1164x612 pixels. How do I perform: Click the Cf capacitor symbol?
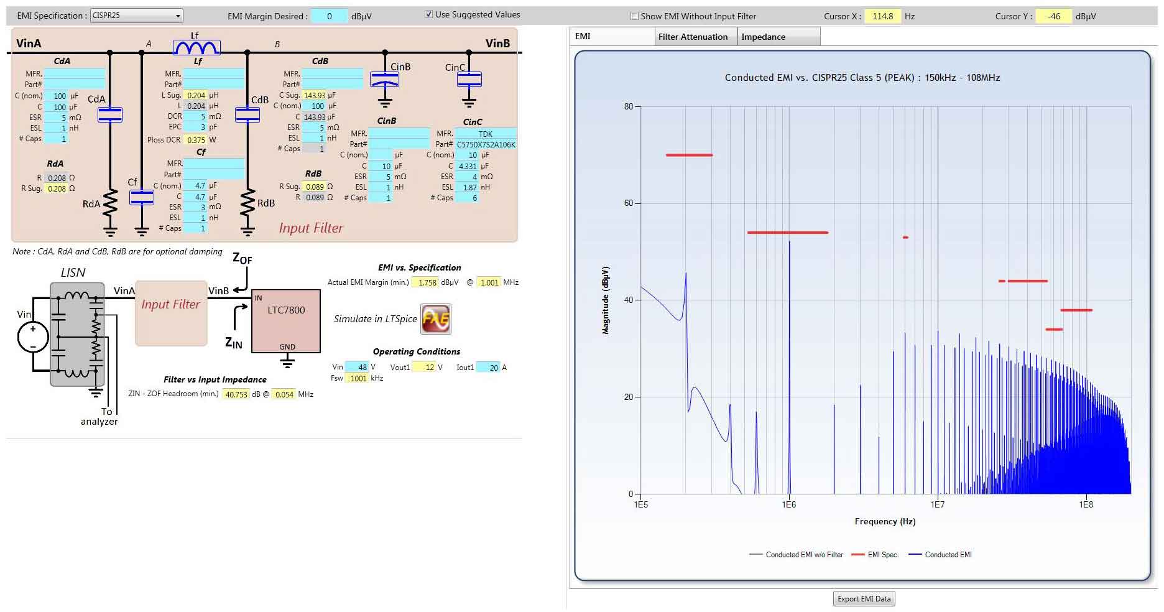tap(142, 198)
